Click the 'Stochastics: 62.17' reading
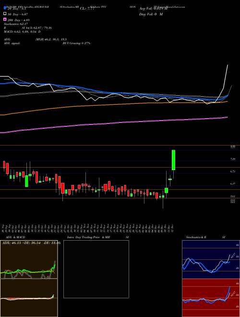 coord(16,24)
